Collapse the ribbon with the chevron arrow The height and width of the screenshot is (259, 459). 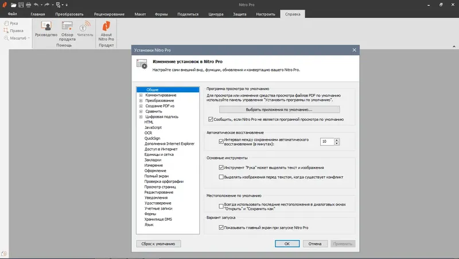pos(454,46)
